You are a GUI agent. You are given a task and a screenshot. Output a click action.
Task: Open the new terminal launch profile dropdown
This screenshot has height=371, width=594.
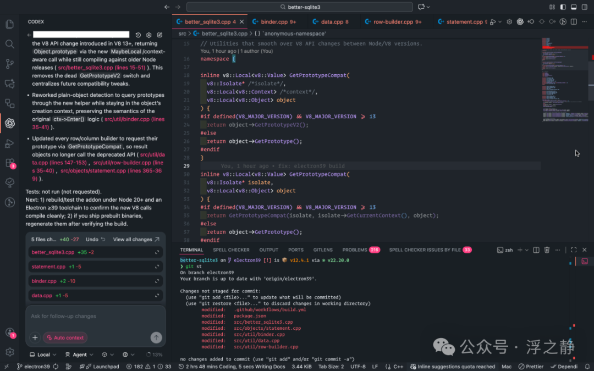526,250
